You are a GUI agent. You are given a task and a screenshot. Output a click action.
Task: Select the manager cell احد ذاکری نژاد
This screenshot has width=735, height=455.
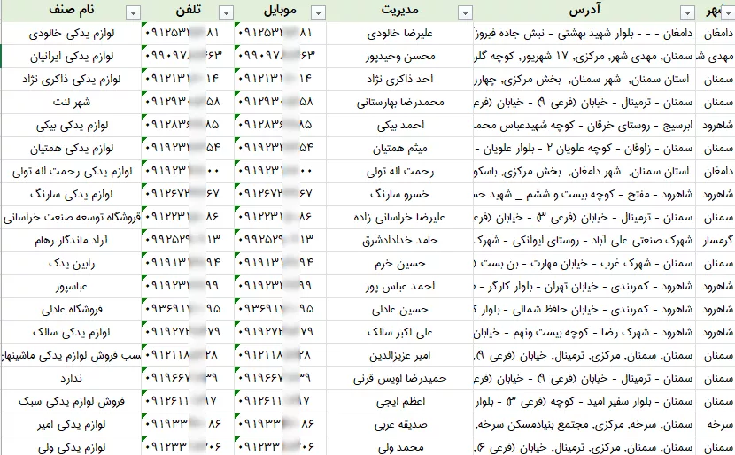400,79
